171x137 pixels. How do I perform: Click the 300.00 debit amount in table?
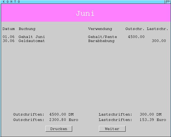[x=159, y=41]
